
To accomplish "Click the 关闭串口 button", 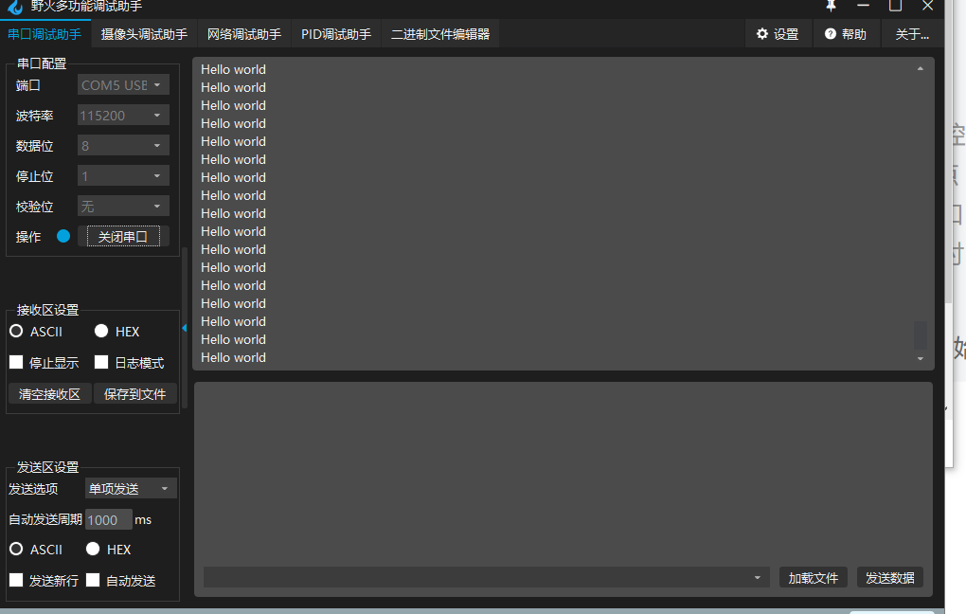I will (x=123, y=236).
